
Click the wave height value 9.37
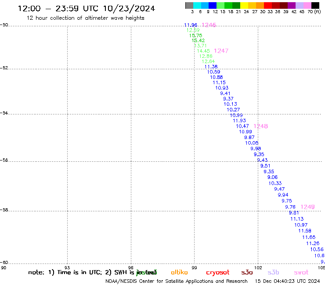pyautogui.click(x=228, y=99)
